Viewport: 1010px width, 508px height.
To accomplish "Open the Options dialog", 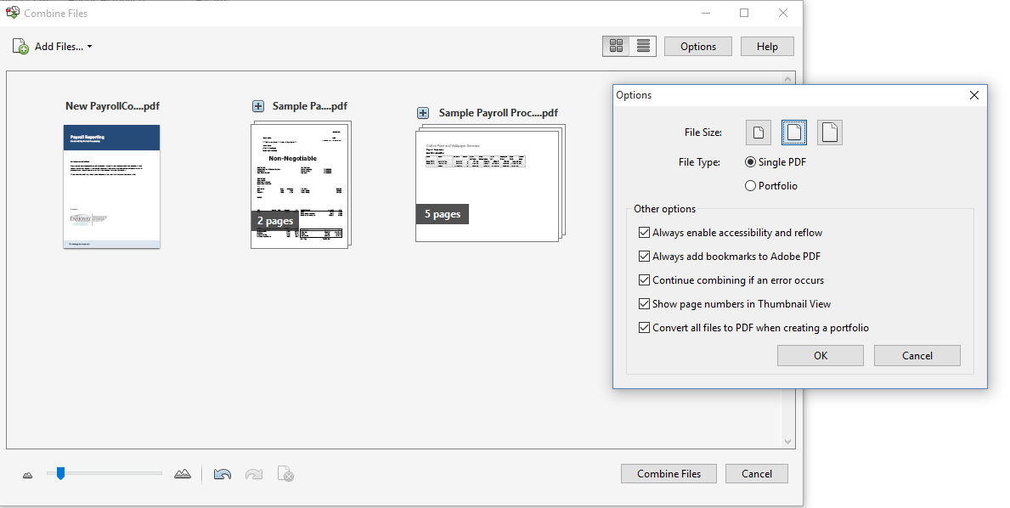I will pyautogui.click(x=697, y=45).
